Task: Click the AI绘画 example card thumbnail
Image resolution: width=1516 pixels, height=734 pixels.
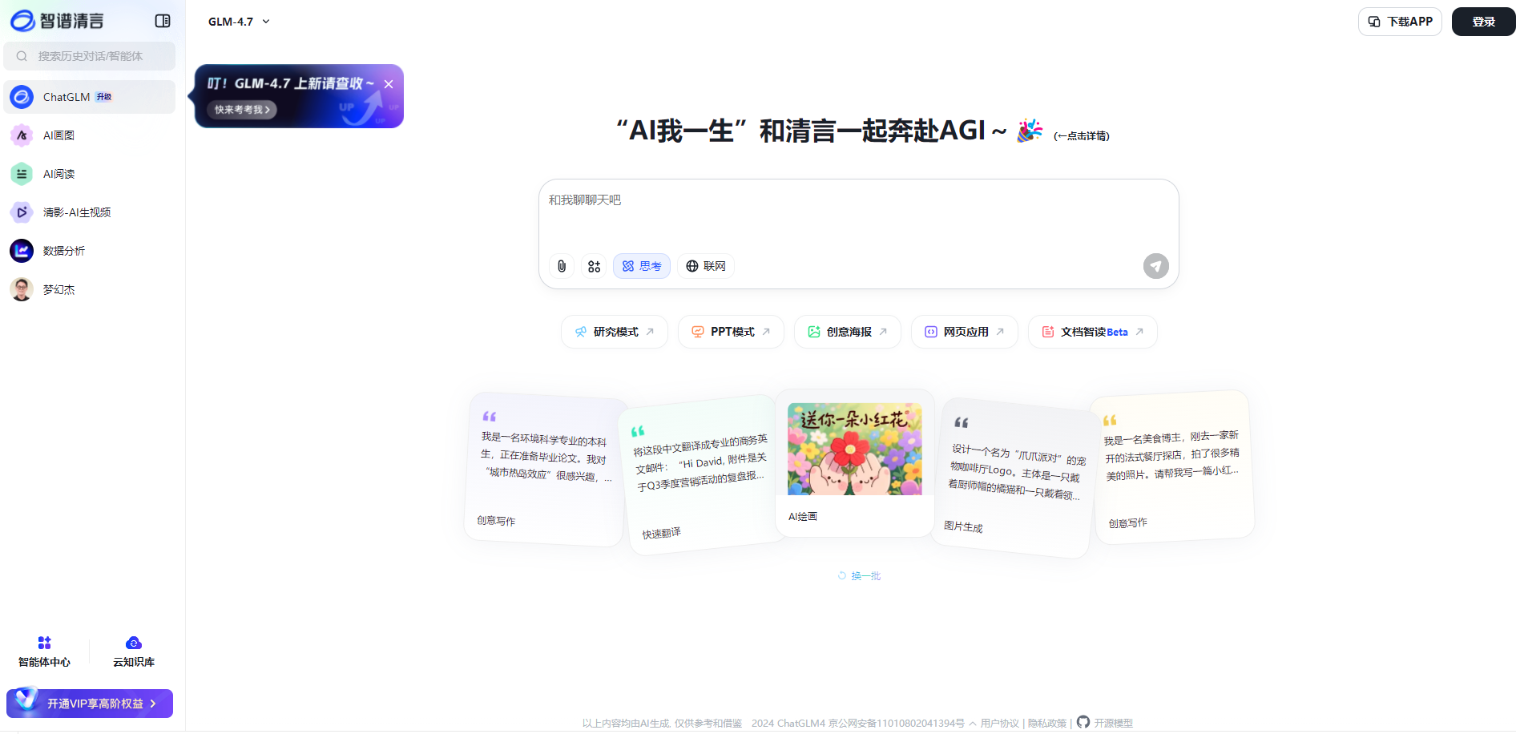Action: (854, 449)
